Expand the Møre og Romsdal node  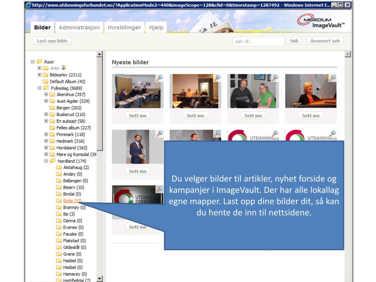(x=46, y=154)
